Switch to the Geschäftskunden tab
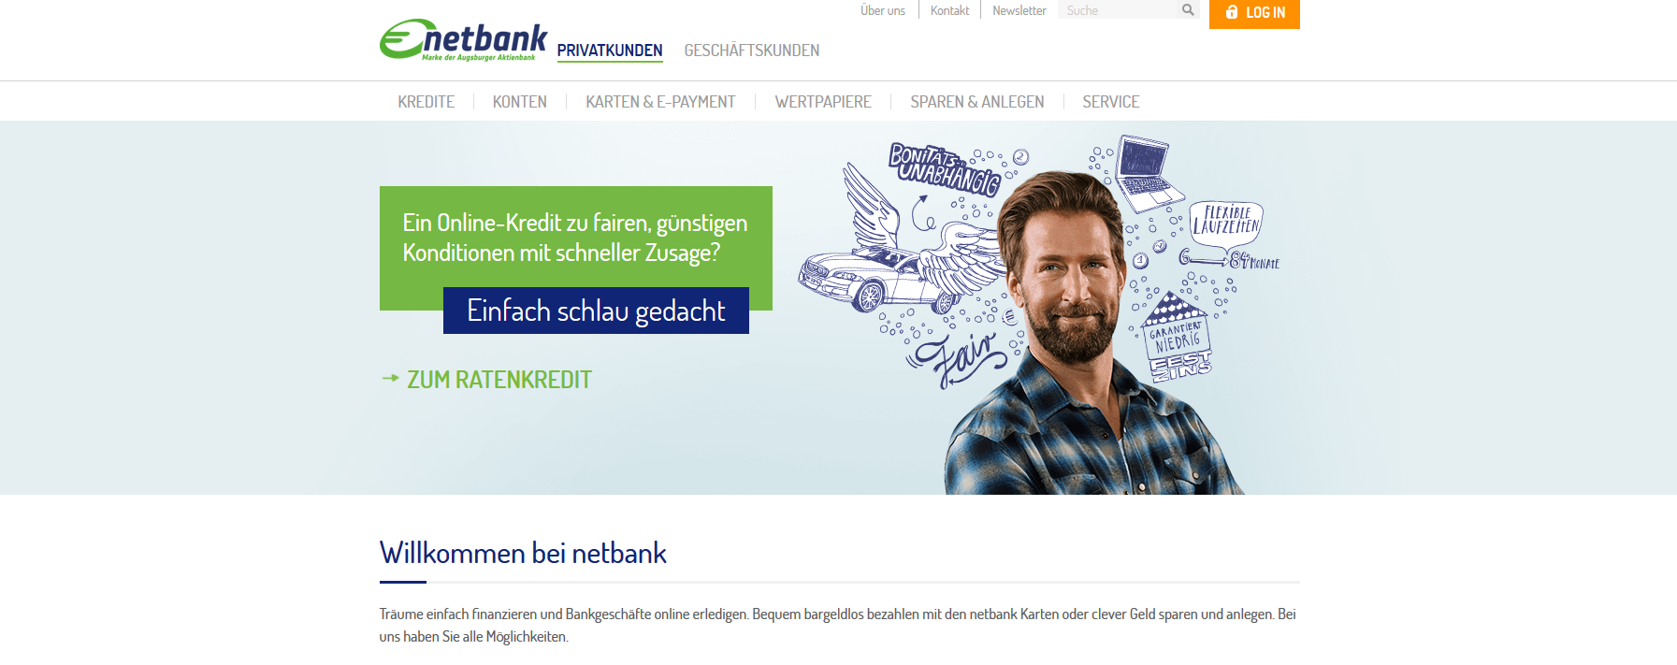Viewport: 1677px width, 665px height. pyautogui.click(x=752, y=51)
